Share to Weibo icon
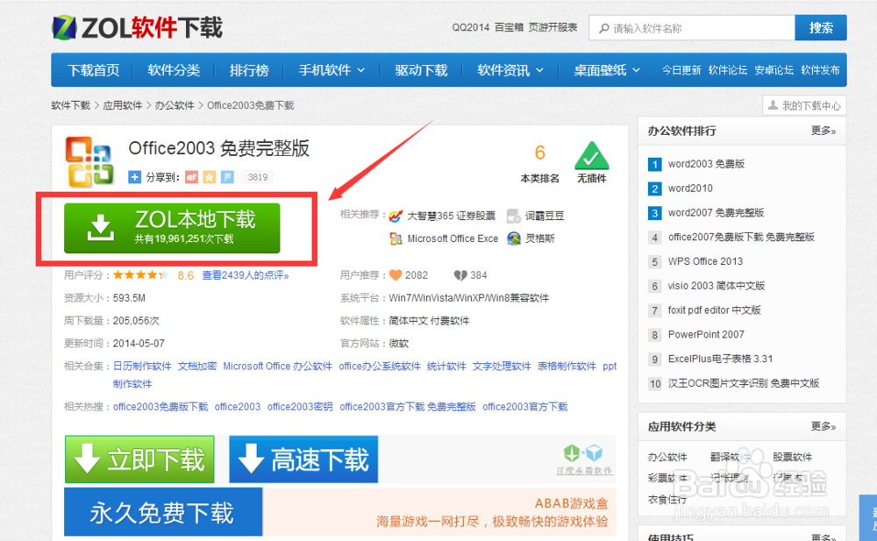The height and width of the screenshot is (541, 877). tap(192, 177)
